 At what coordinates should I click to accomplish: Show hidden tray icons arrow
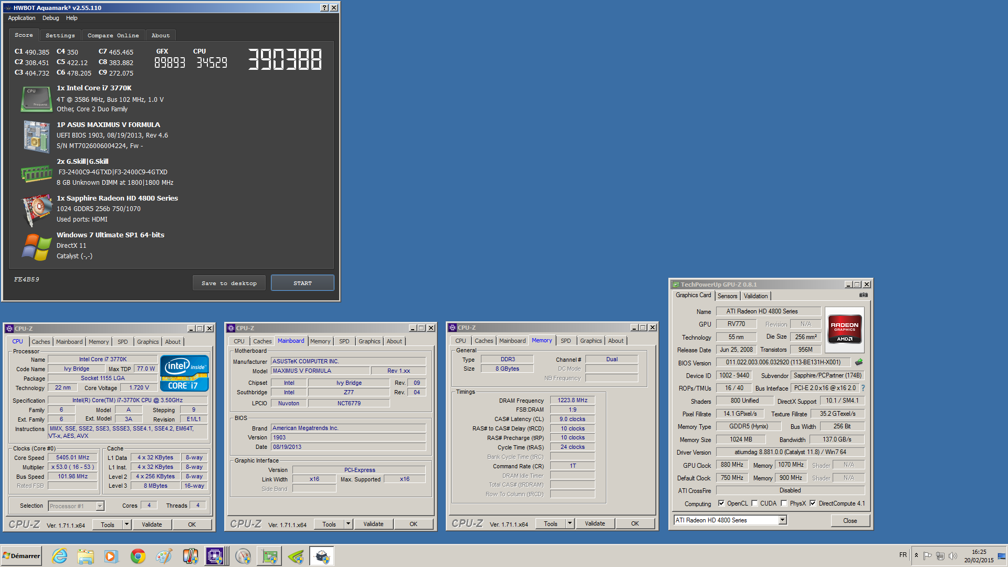pos(916,555)
